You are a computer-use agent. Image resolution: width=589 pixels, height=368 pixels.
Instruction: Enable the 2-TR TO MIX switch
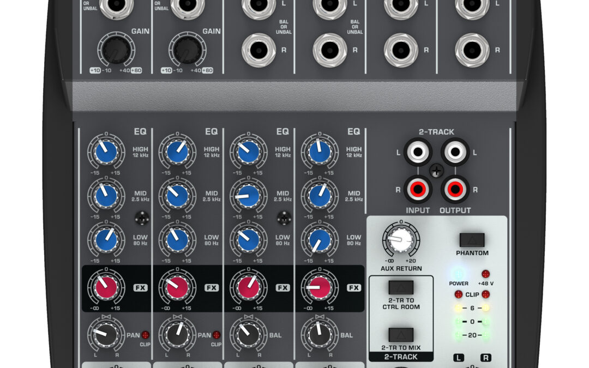pyautogui.click(x=400, y=335)
